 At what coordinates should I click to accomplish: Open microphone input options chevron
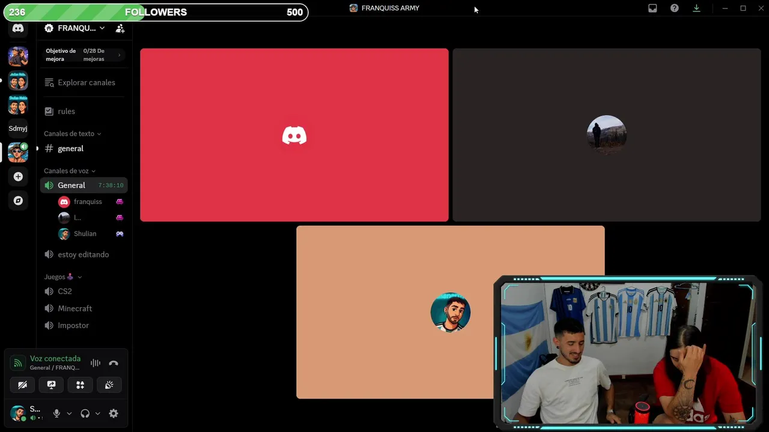point(69,413)
